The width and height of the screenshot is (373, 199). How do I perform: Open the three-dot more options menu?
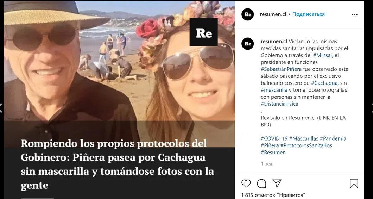coord(354,14)
